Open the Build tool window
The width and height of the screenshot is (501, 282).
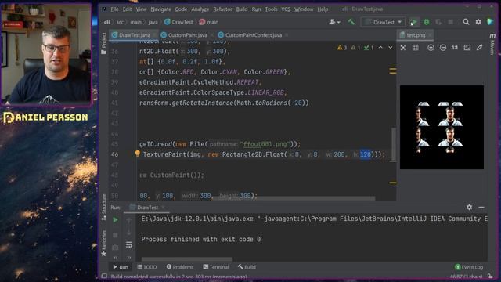click(x=247, y=267)
